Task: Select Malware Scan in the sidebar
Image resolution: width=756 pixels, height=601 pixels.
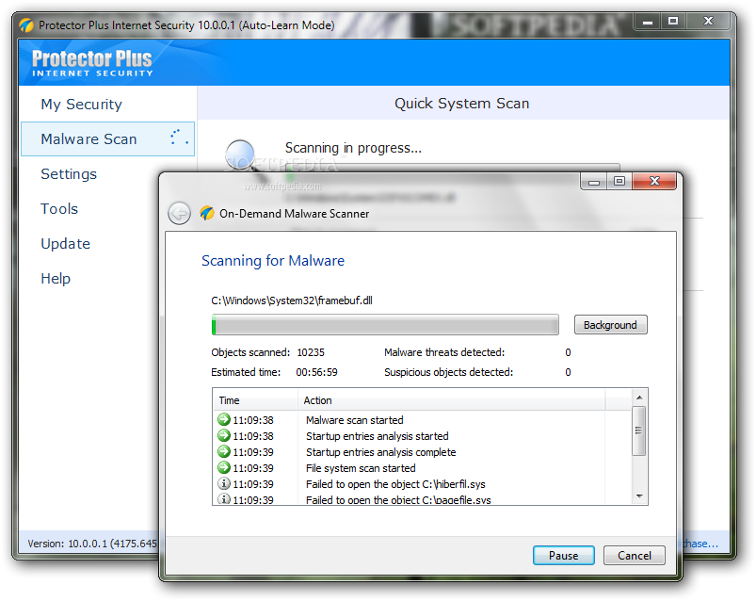Action: click(x=107, y=138)
